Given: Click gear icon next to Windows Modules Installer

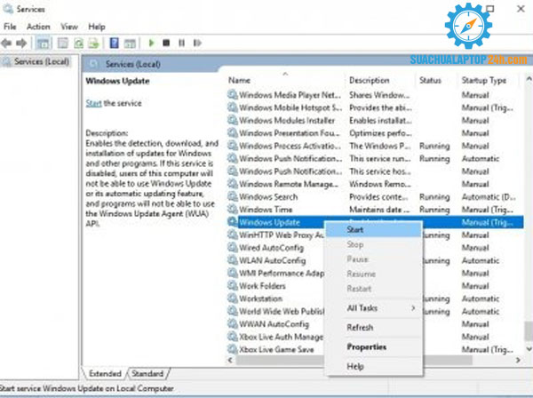Looking at the screenshot, I should (x=233, y=120).
